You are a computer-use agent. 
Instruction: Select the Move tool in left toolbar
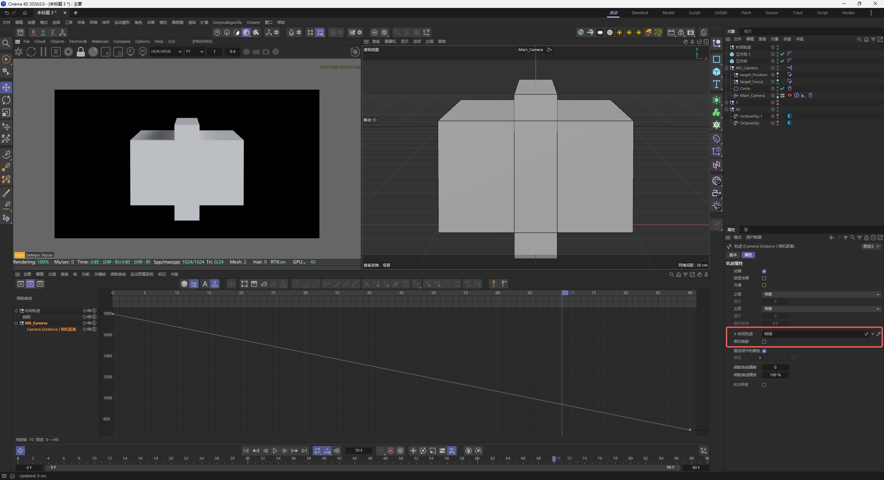6,88
